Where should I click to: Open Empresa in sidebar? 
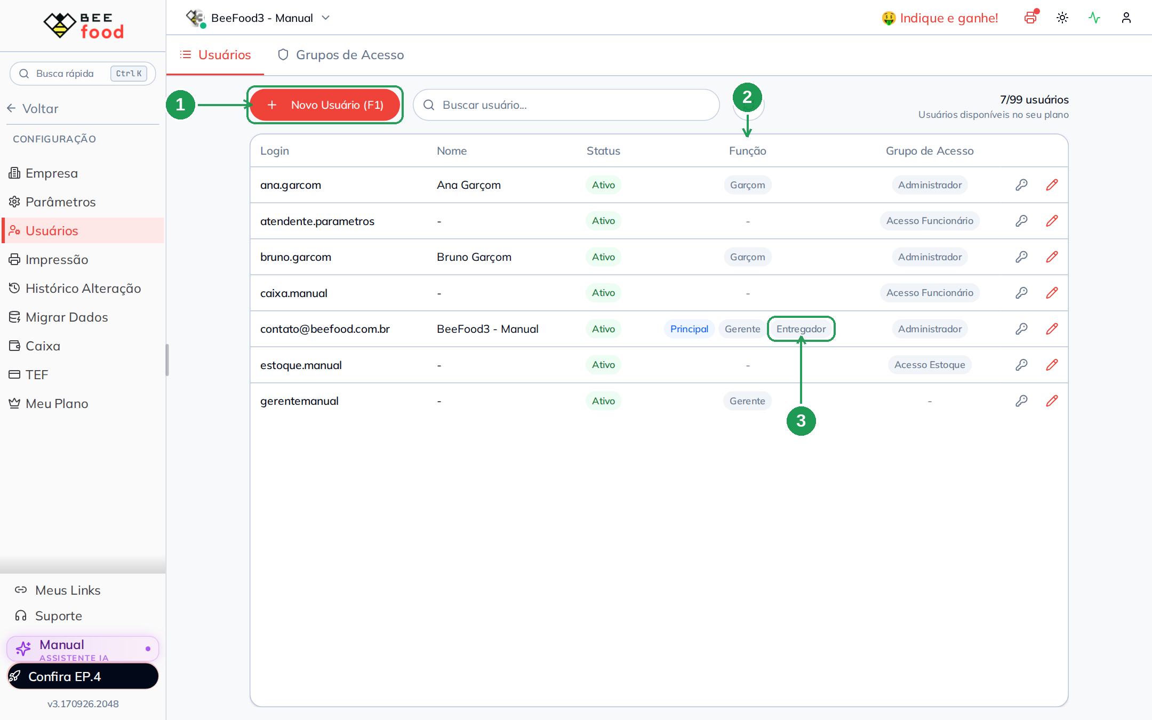[83, 173]
